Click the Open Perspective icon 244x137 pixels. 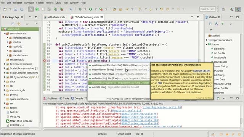223,9
